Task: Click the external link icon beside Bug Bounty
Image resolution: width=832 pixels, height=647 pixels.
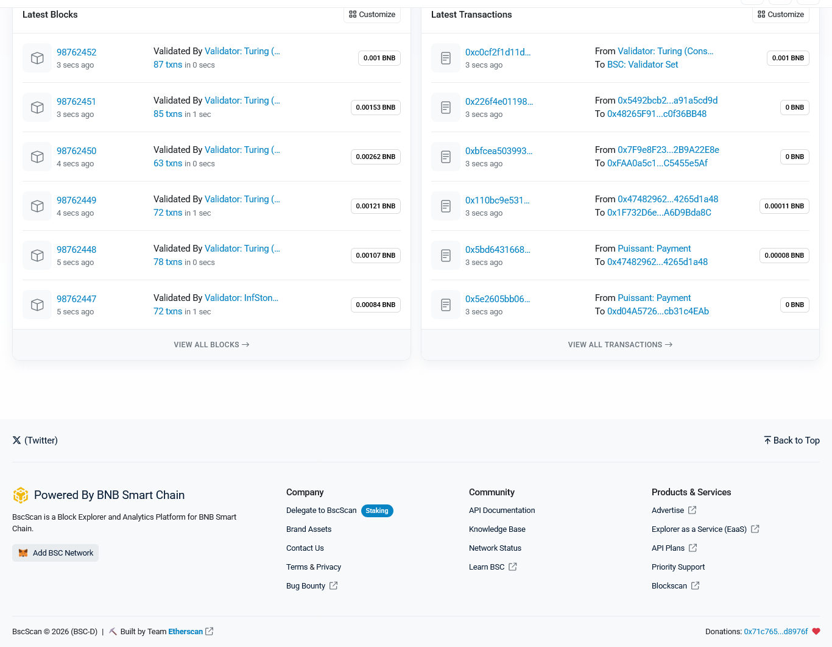Action: pos(333,586)
